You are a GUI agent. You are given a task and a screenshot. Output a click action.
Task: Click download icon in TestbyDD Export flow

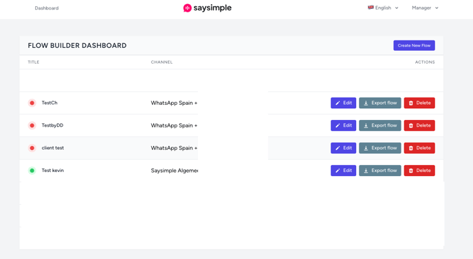tap(366, 125)
